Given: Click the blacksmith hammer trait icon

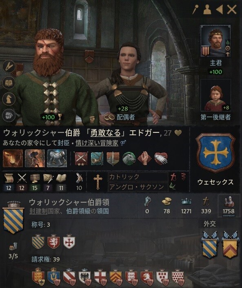Looking at the screenshot, I should point(35,159).
